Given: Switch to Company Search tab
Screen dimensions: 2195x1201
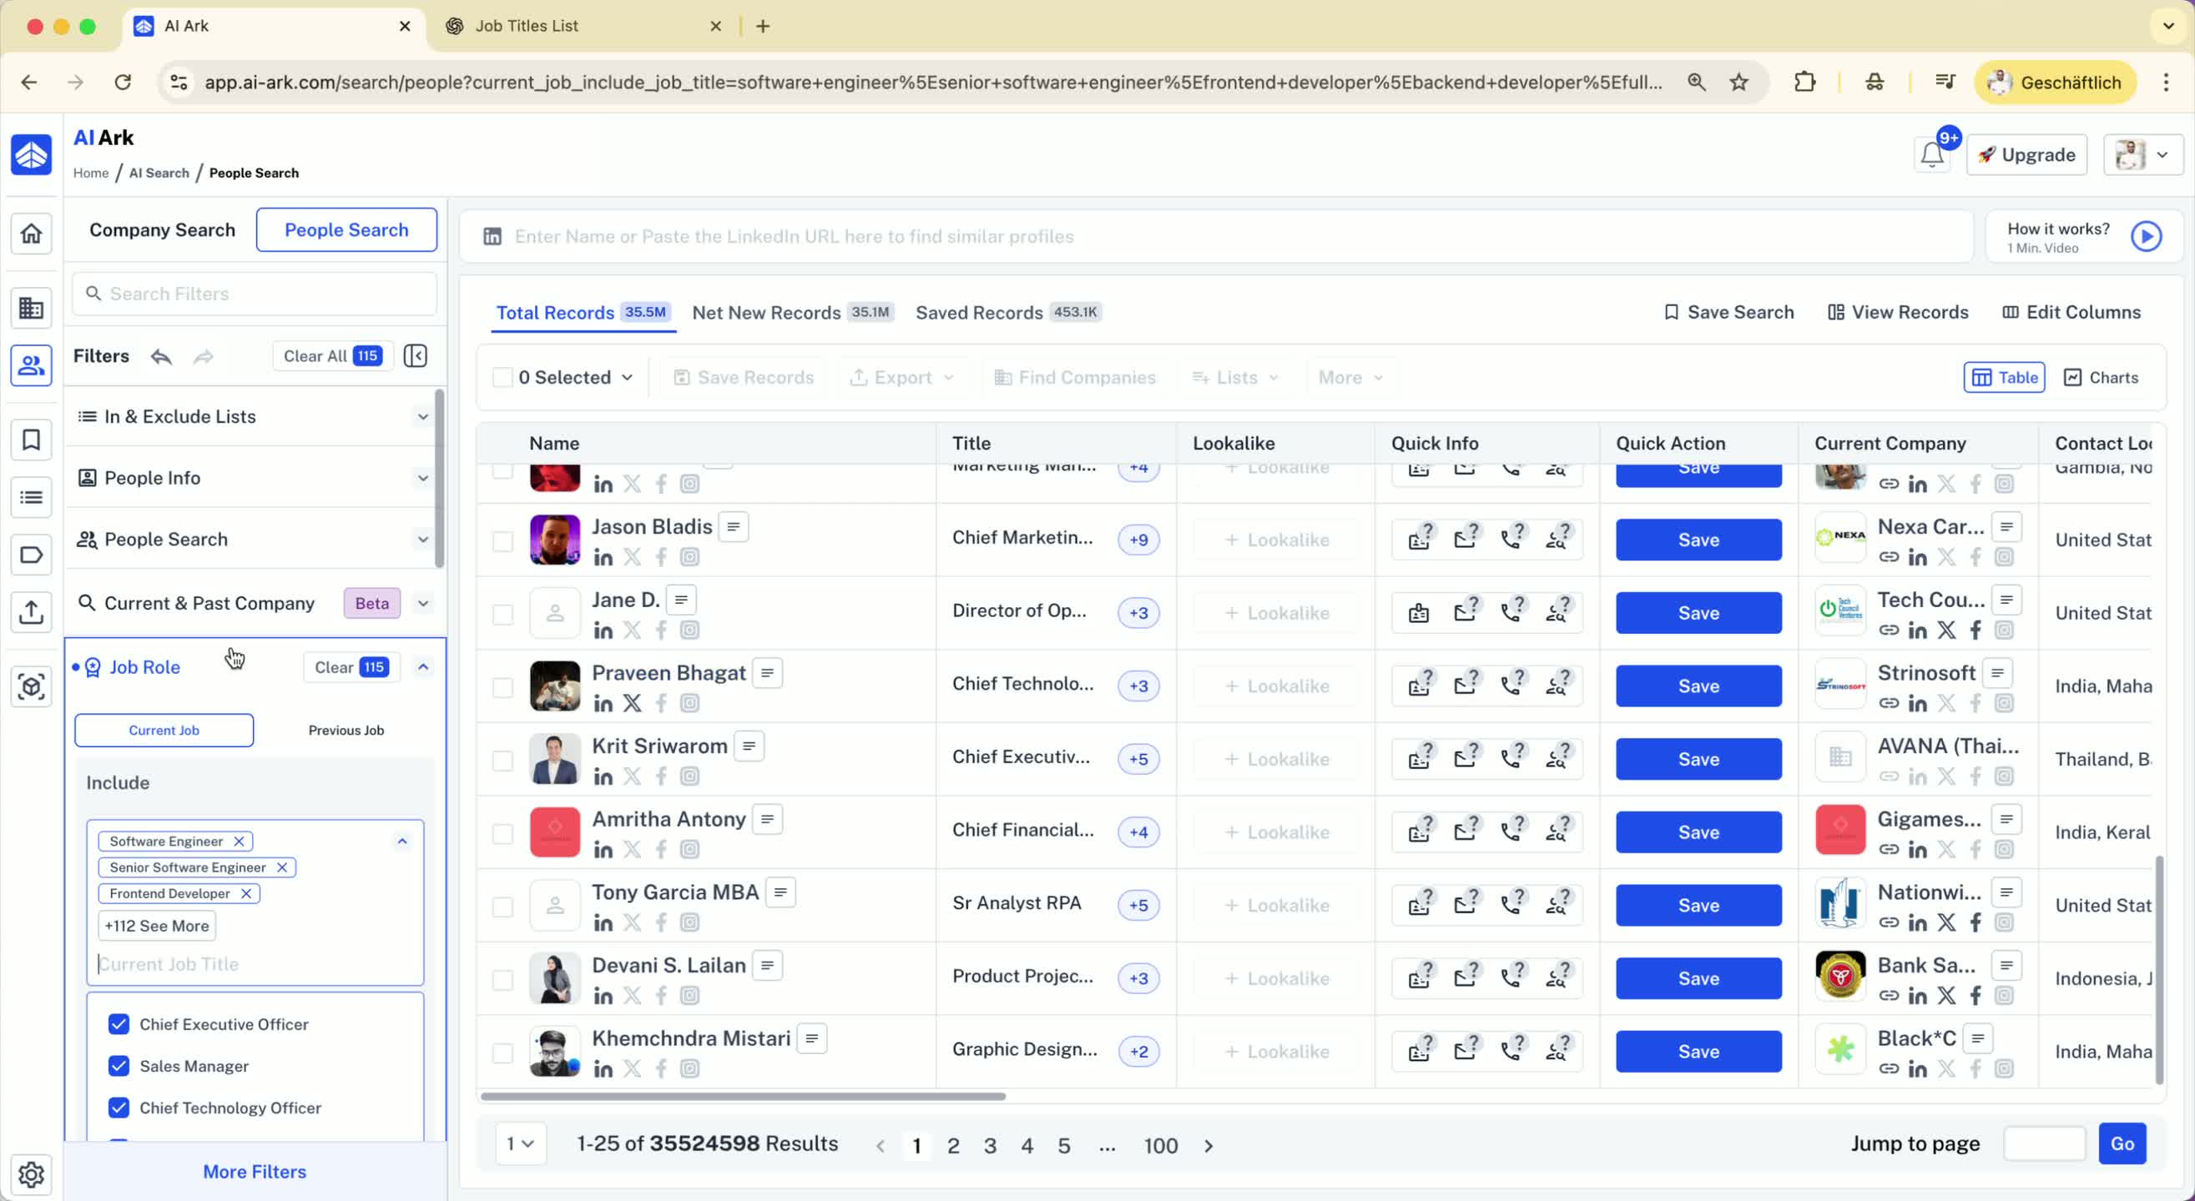Looking at the screenshot, I should [x=162, y=230].
